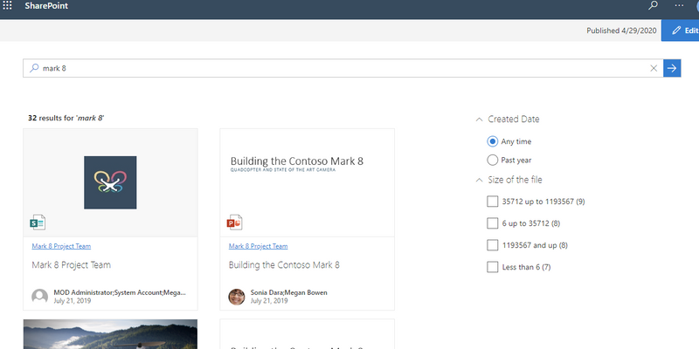Open search via header magnifier icon
Screen dimensions: 699x349
coord(653,5)
